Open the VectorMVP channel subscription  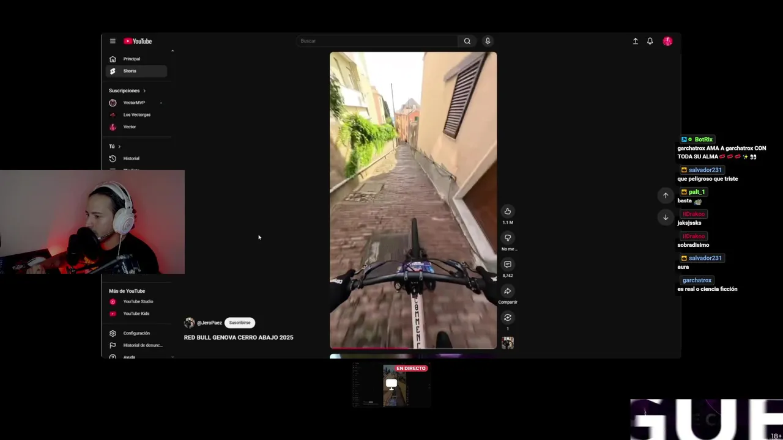tap(135, 103)
